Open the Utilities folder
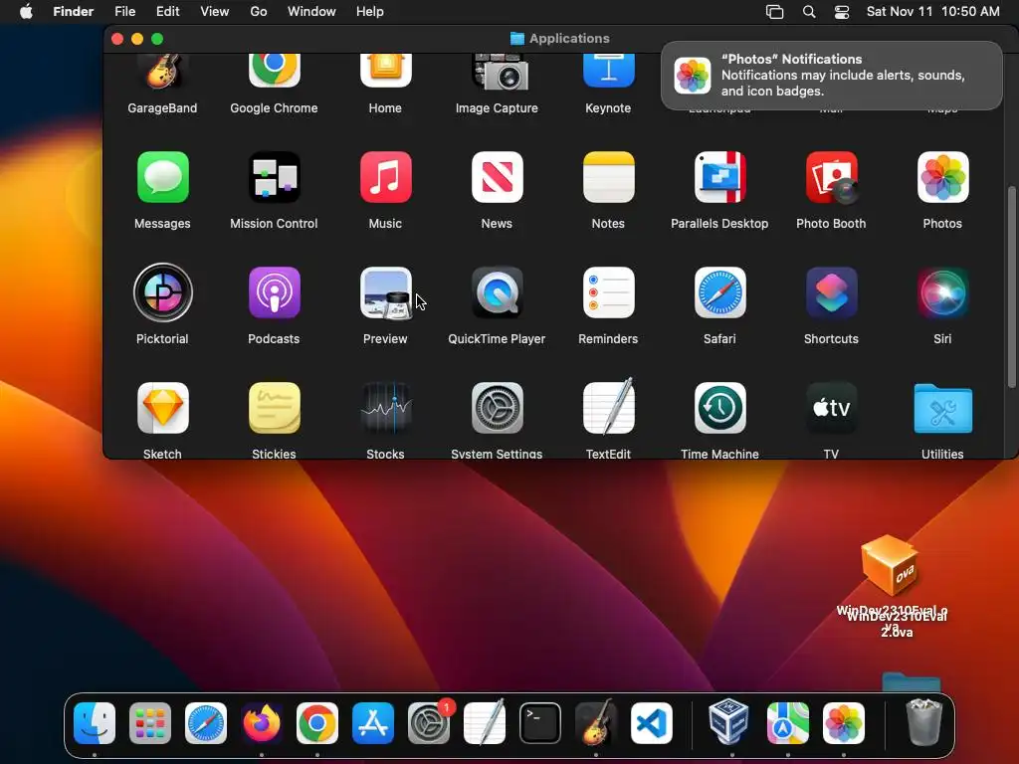The width and height of the screenshot is (1019, 764). (942, 408)
